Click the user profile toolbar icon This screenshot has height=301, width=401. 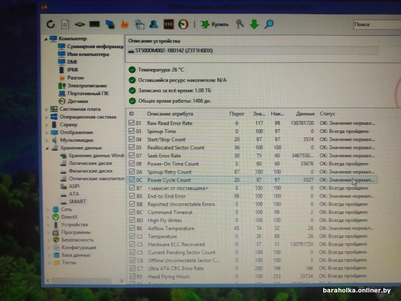click(x=153, y=24)
